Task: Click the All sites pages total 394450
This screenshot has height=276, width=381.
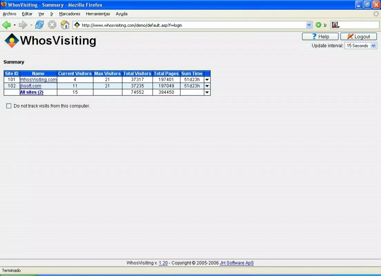Action: (166, 92)
